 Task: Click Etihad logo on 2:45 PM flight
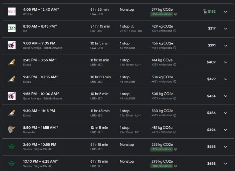pyautogui.click(x=12, y=62)
